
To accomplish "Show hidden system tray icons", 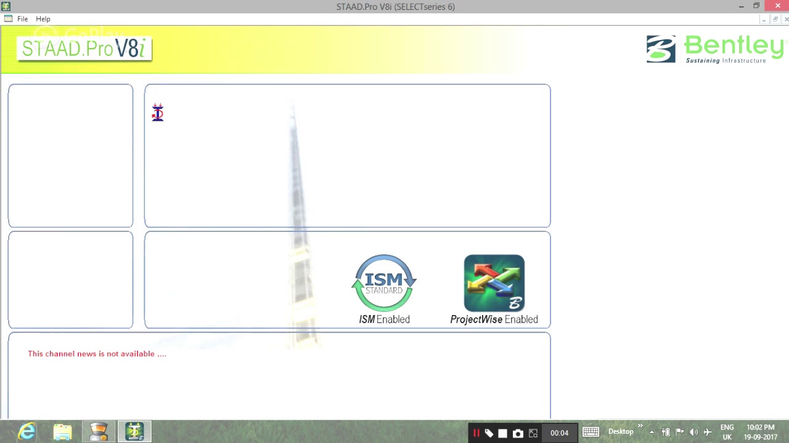I will coord(652,432).
